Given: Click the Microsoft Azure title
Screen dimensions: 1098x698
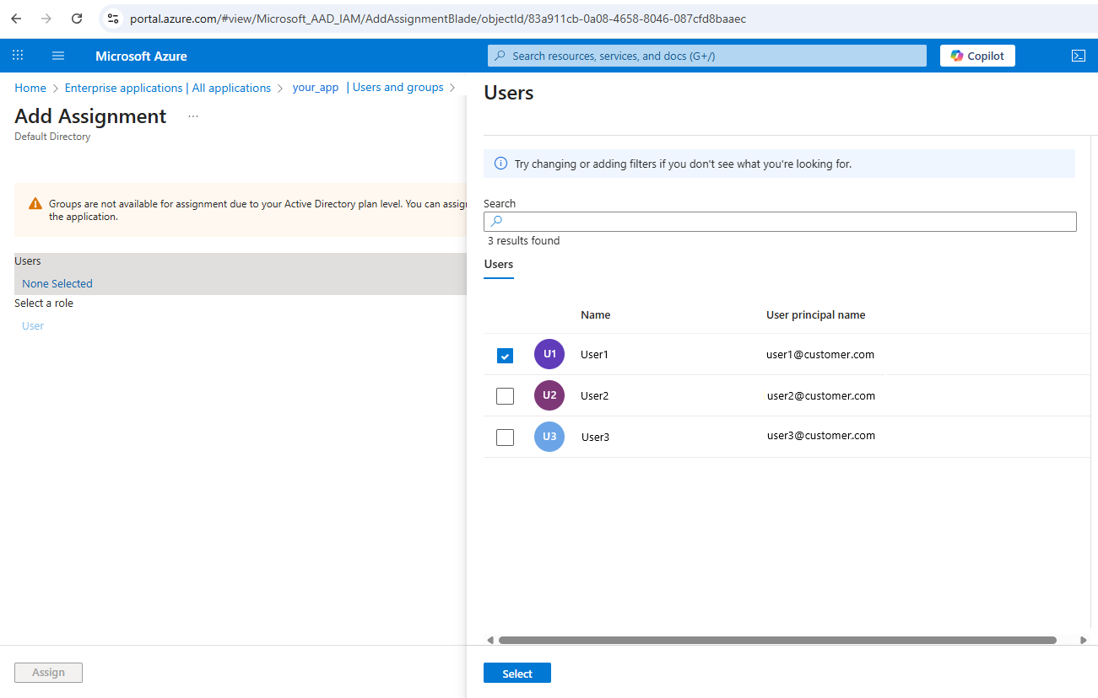Looking at the screenshot, I should pyautogui.click(x=141, y=56).
